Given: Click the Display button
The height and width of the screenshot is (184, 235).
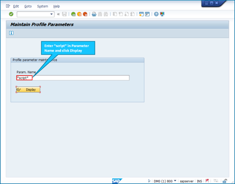Looking at the screenshot, I should point(28,90).
